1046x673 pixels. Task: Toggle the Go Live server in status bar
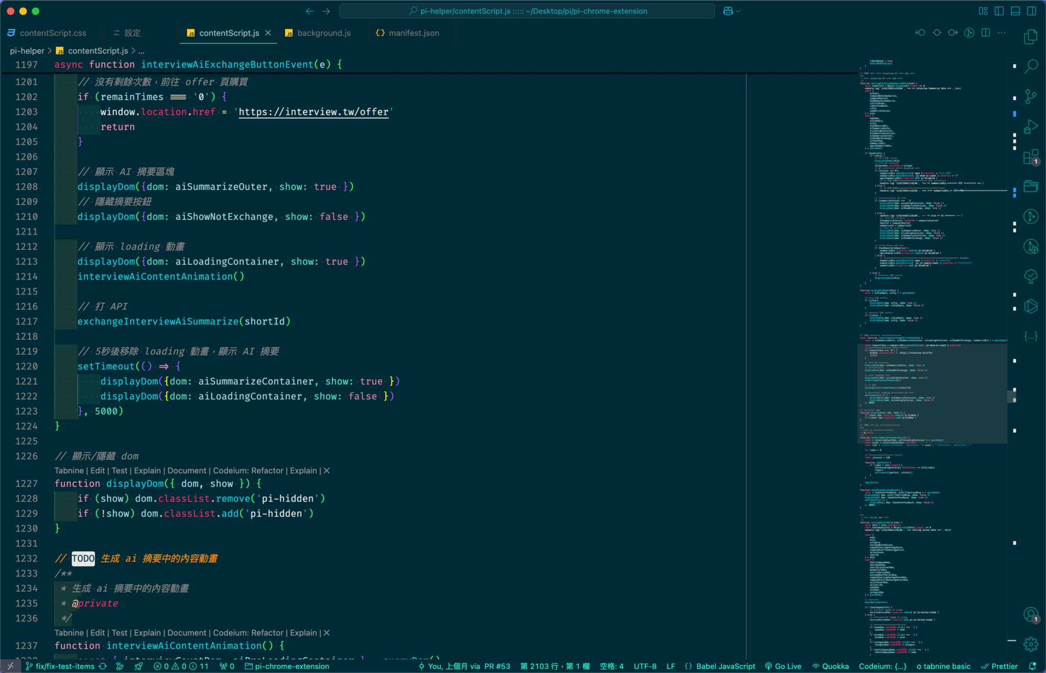(783, 666)
